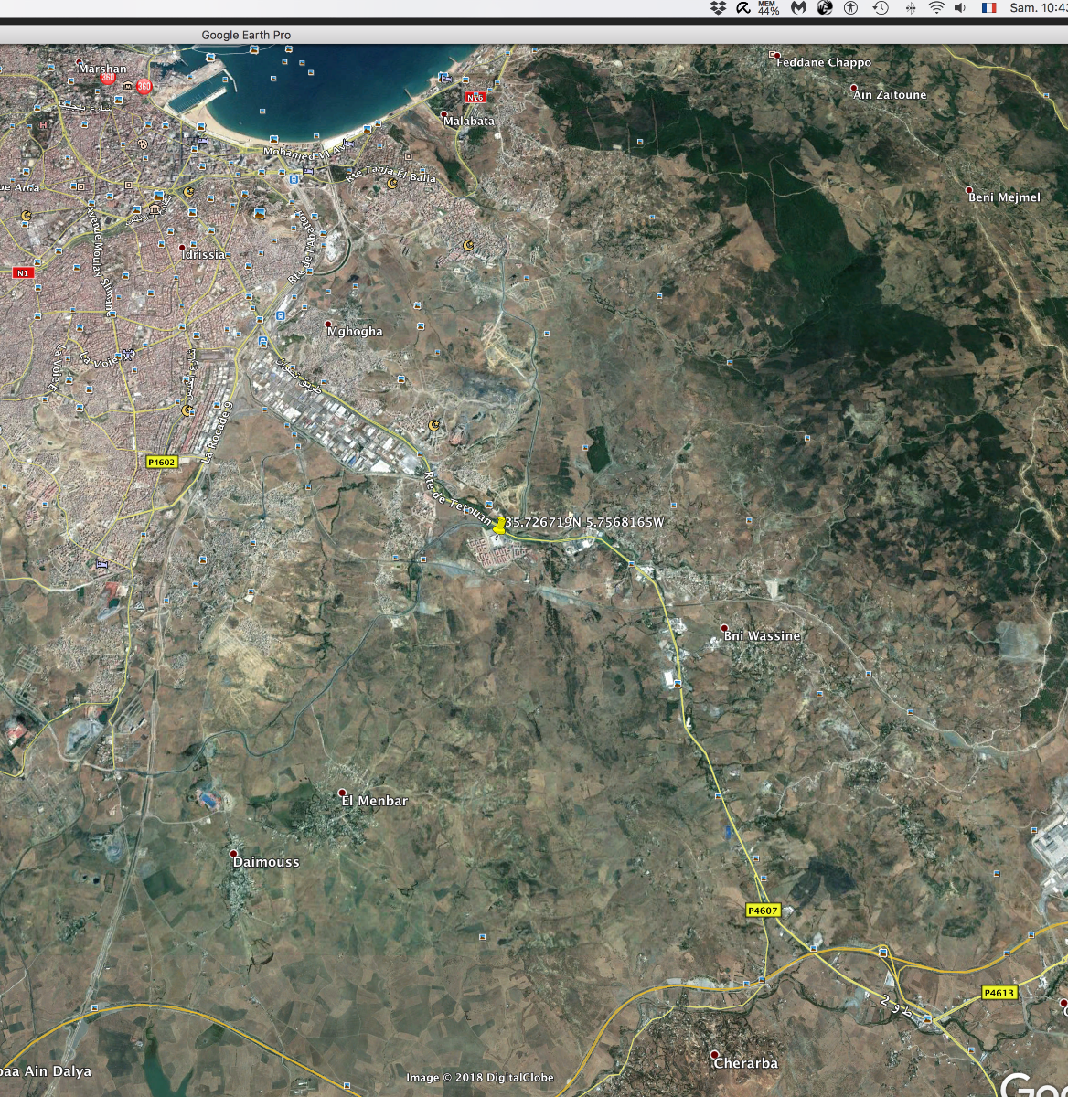Open the French flag input source menu
Image resolution: width=1068 pixels, height=1097 pixels.
pos(988,8)
